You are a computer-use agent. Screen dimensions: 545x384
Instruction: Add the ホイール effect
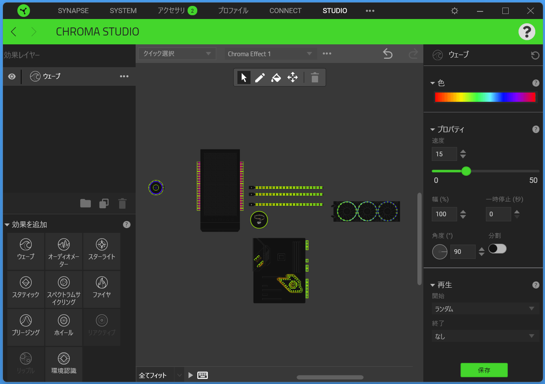(x=64, y=327)
